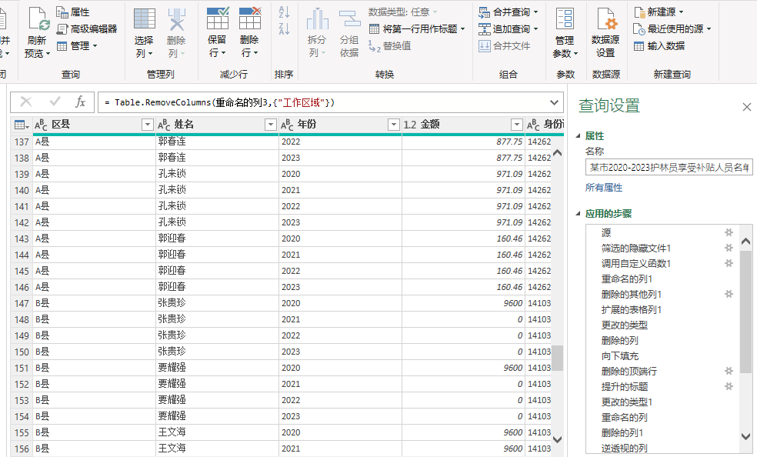Click the 选择列 choose columns icon
This screenshot has width=757, height=457.
click(145, 19)
